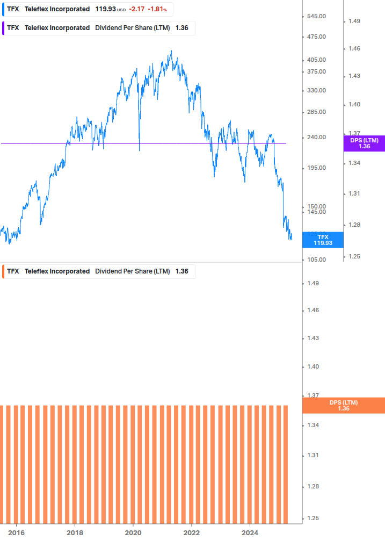Viewport: 385px width, 540px height.
Task: Click the 150.00 price axis label
Action: (x=316, y=206)
